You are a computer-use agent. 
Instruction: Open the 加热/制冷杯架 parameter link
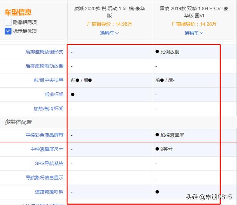click(48, 109)
